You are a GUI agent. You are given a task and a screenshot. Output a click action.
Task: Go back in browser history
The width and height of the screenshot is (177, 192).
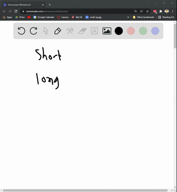4,11
